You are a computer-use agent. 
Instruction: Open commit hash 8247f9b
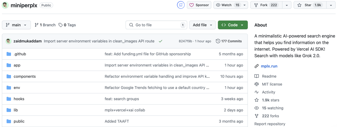click(x=185, y=41)
